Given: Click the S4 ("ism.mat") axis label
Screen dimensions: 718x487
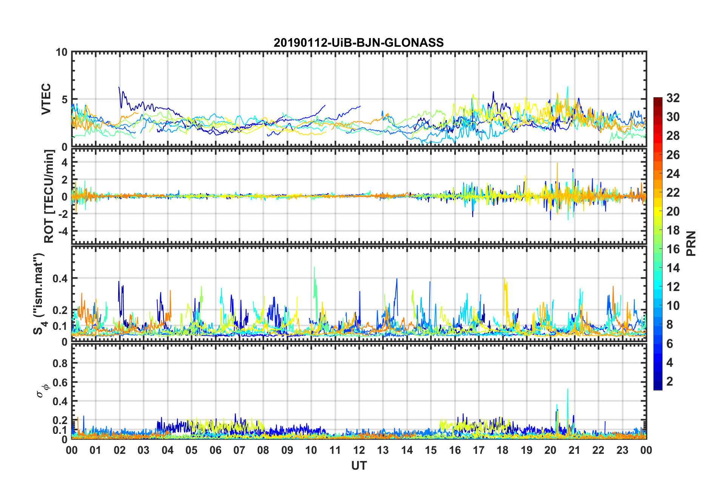Looking at the screenshot, I should (39, 294).
